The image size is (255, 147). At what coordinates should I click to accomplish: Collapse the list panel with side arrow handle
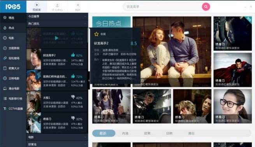point(89,80)
